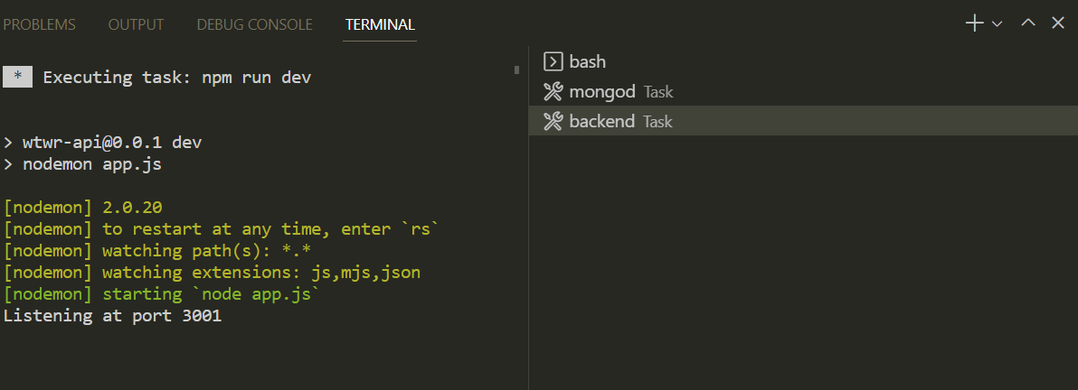The height and width of the screenshot is (390, 1078).
Task: Click the bash terminal icon
Action: (553, 61)
